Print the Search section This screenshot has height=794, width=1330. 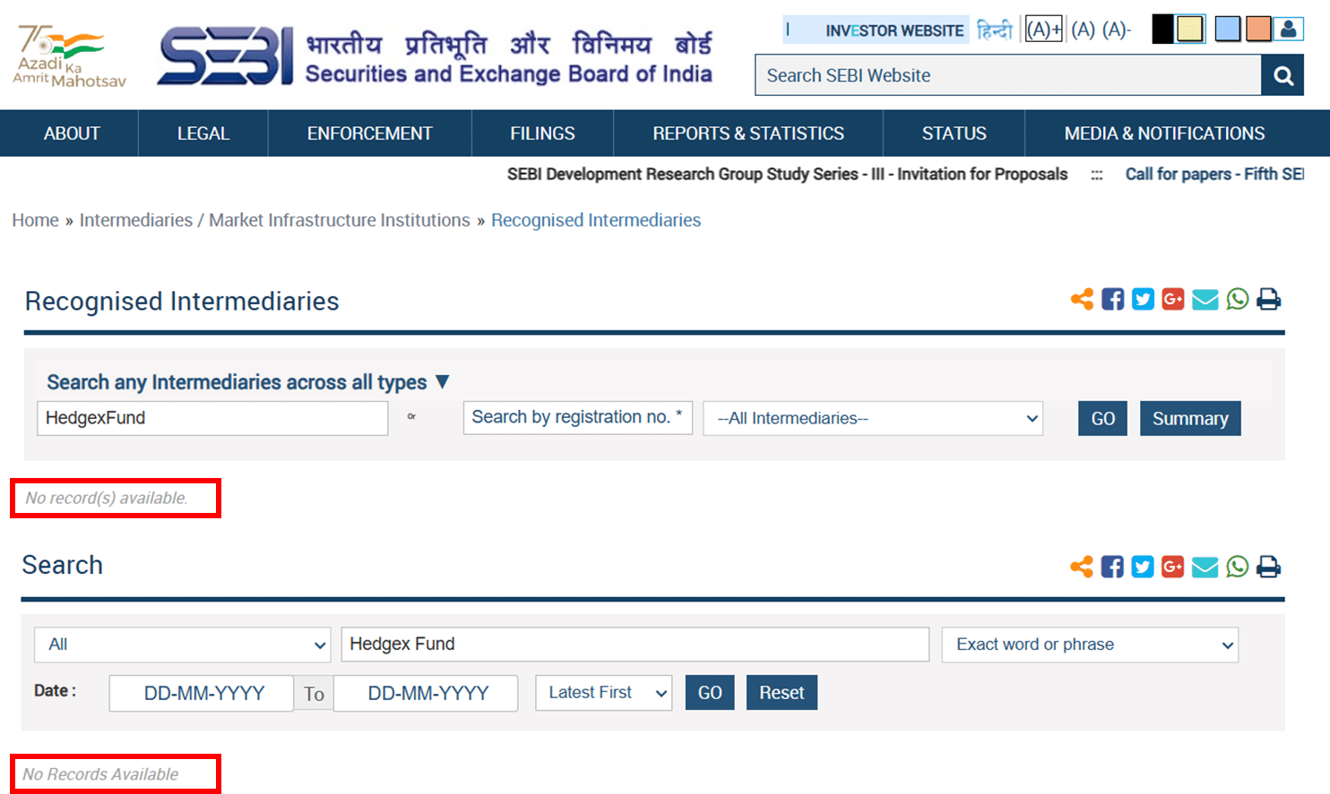[x=1268, y=567]
